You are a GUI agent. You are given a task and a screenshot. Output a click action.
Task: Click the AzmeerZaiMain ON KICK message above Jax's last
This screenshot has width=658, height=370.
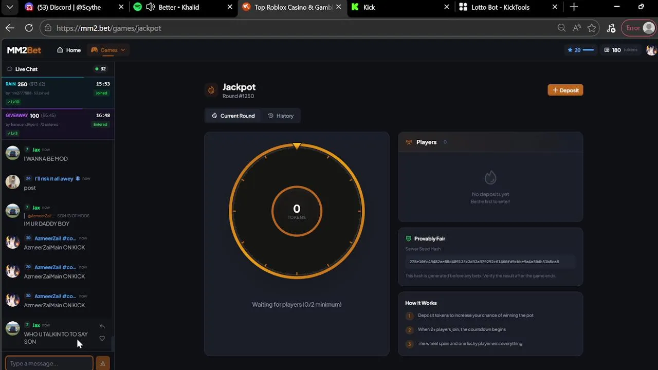click(x=54, y=305)
